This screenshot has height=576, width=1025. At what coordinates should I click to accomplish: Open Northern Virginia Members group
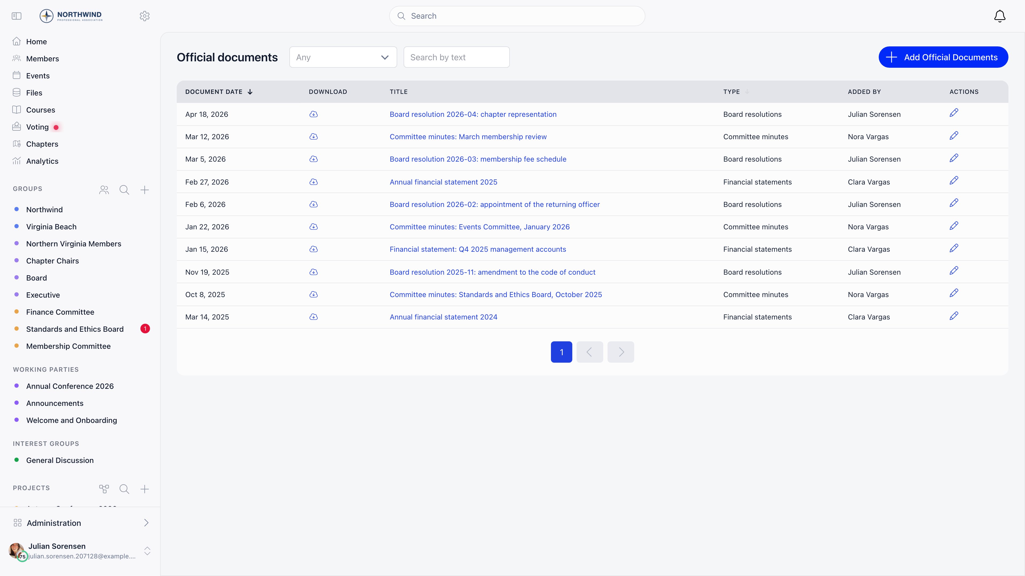point(74,244)
